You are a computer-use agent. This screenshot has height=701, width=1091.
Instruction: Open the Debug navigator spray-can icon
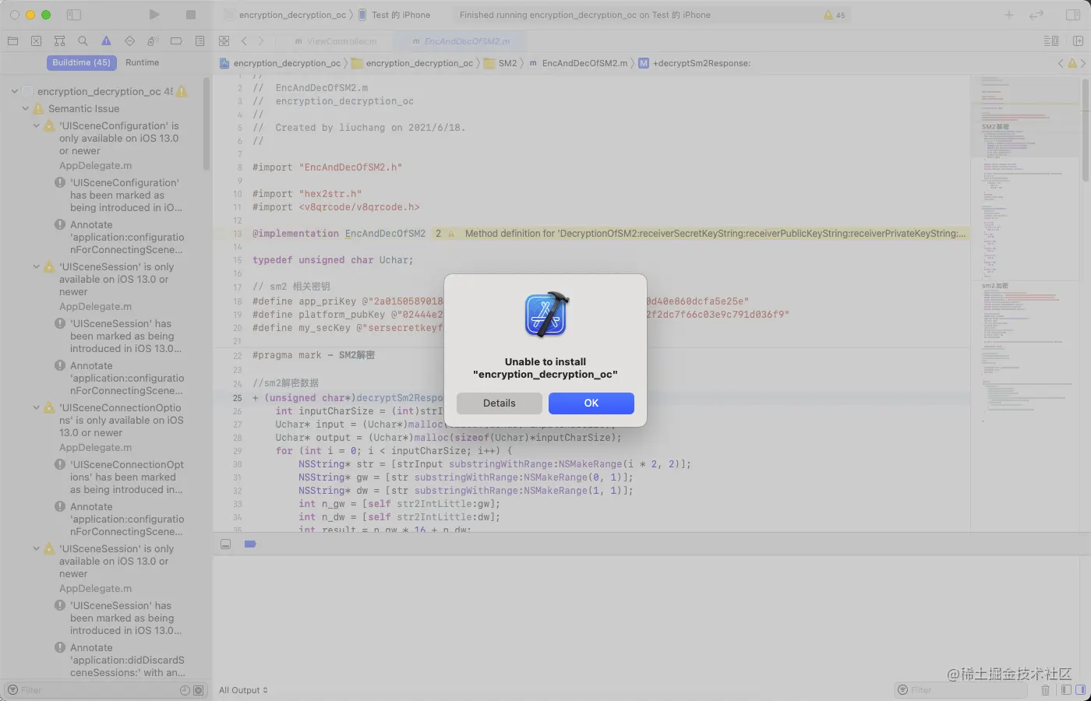pyautogui.click(x=153, y=41)
